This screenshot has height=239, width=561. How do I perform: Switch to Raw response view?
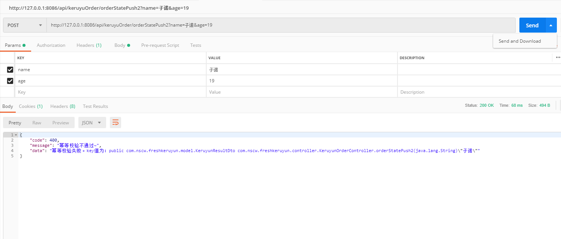pyautogui.click(x=37, y=122)
